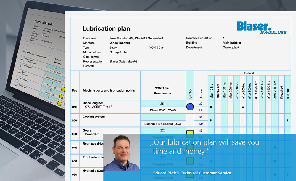Click 'Extended-life coolant (ELC)' brand name
The width and height of the screenshot is (296, 181).
[x=163, y=124]
